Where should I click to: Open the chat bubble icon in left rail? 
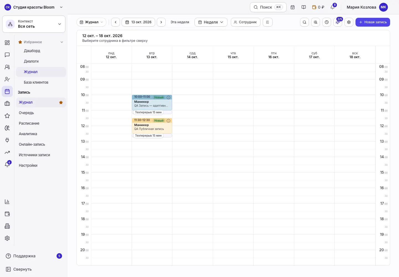pyautogui.click(x=7, y=55)
